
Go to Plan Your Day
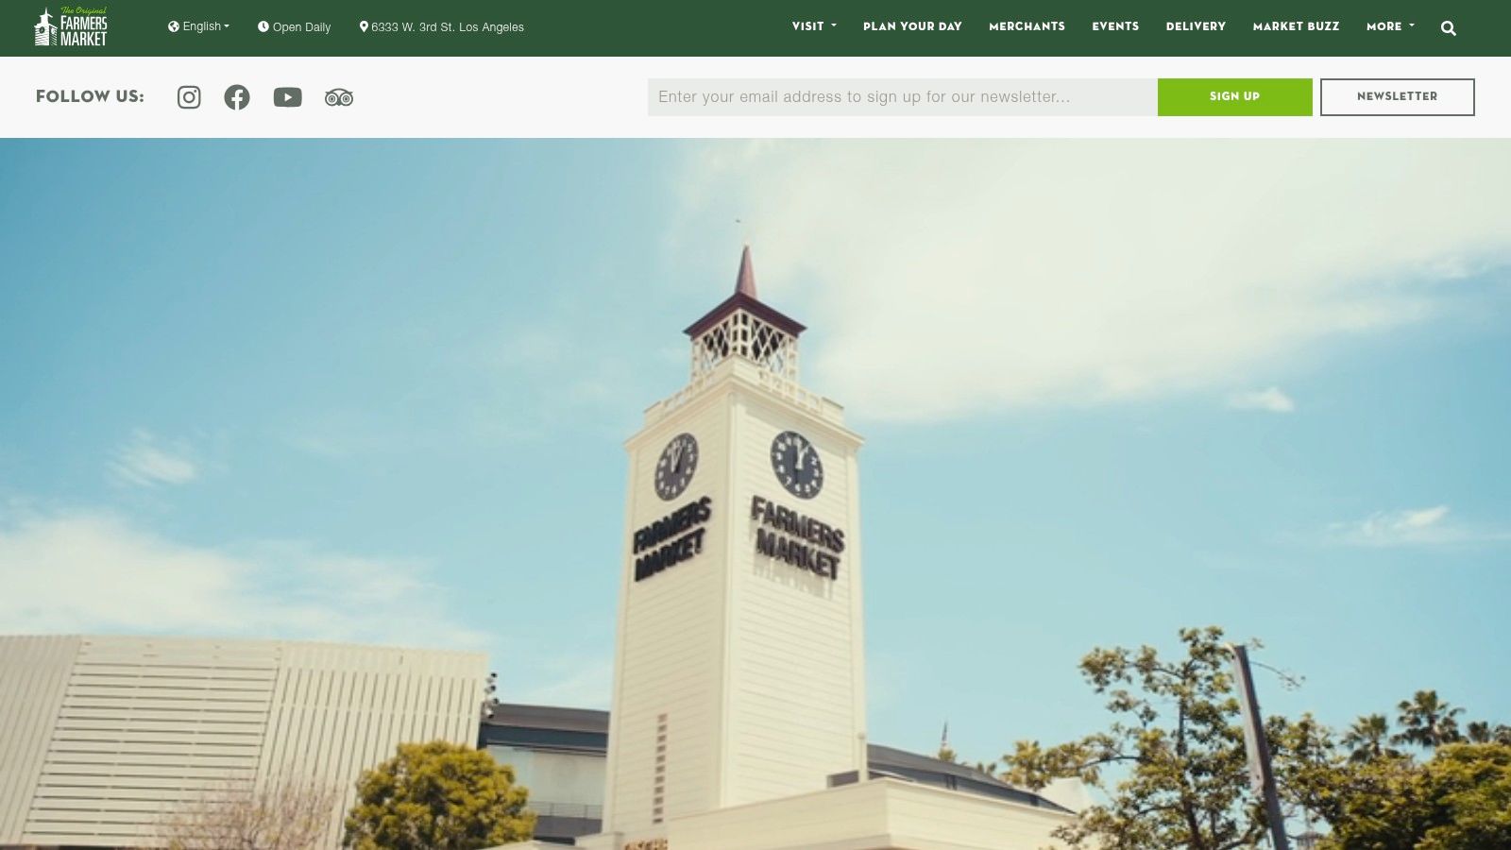[912, 26]
